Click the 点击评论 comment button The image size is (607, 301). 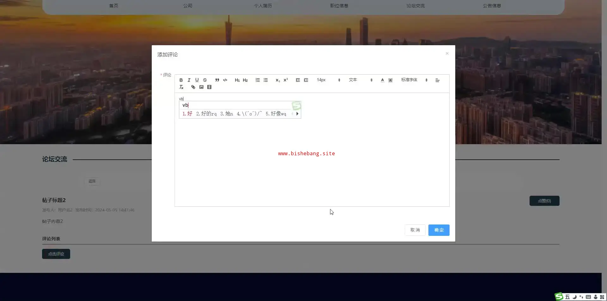pos(56,254)
